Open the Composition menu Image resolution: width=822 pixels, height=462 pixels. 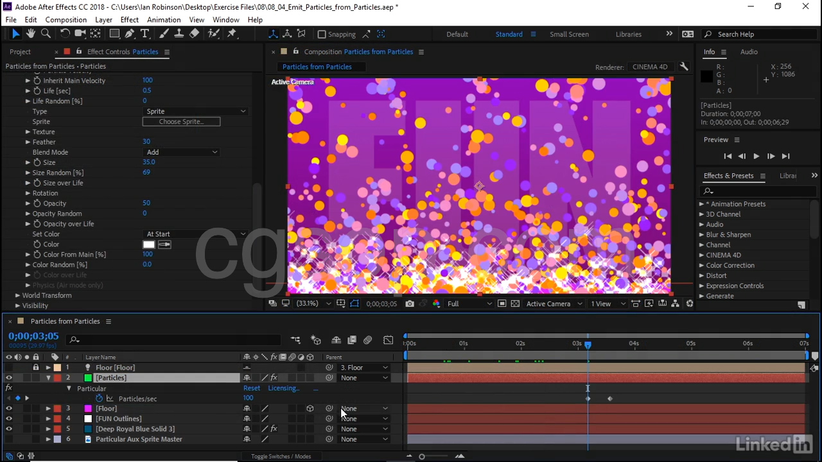pos(66,20)
